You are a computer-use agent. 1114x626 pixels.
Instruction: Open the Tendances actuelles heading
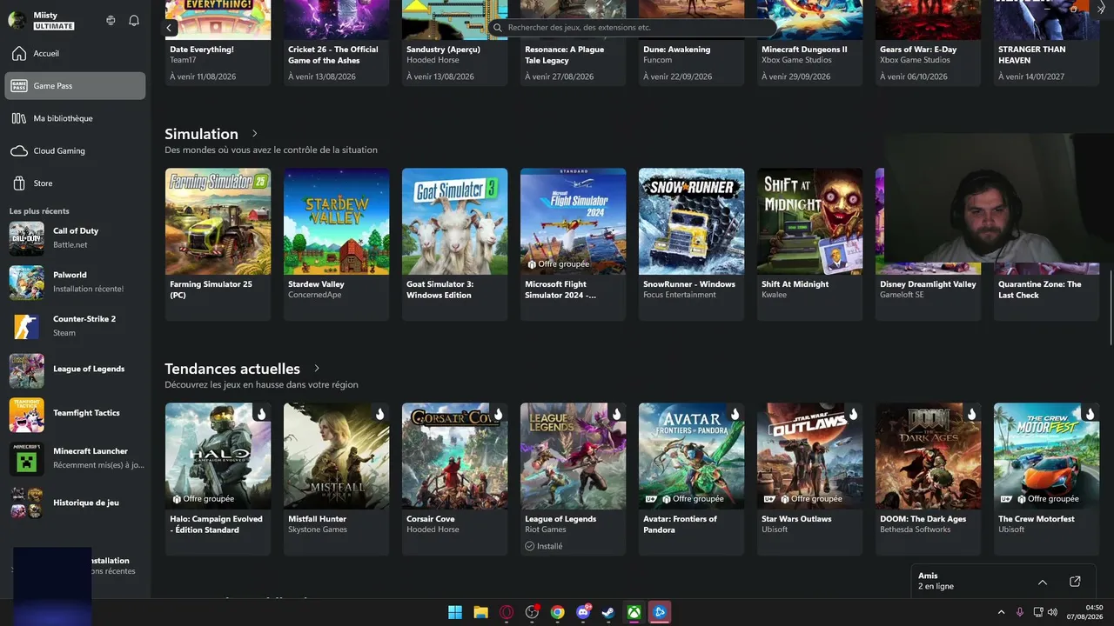(232, 369)
